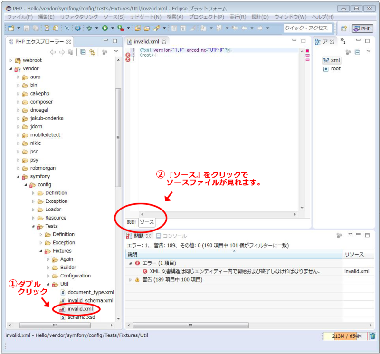Open the Debug dropdown arrow
The width and height of the screenshot is (380, 354).
coord(97,28)
